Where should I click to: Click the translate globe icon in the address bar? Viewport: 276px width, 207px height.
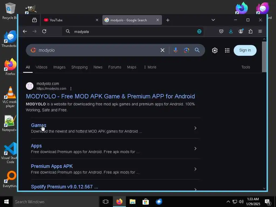(199, 32)
